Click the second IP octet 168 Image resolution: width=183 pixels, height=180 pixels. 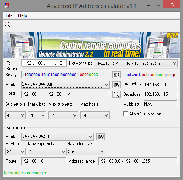click(39, 63)
